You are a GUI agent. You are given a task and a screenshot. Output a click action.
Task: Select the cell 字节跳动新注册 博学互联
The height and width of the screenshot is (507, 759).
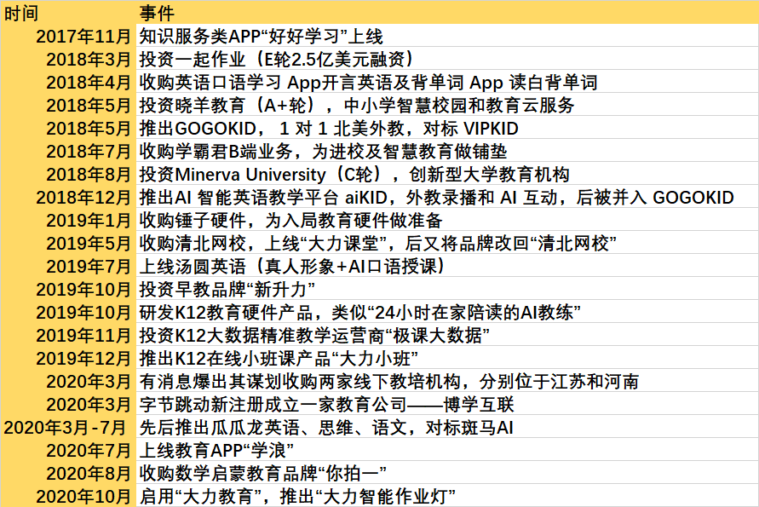(x=447, y=404)
